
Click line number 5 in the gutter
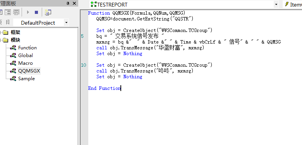[82, 36]
